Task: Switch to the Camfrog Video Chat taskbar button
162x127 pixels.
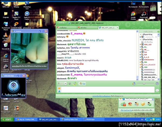Action: click(x=71, y=119)
